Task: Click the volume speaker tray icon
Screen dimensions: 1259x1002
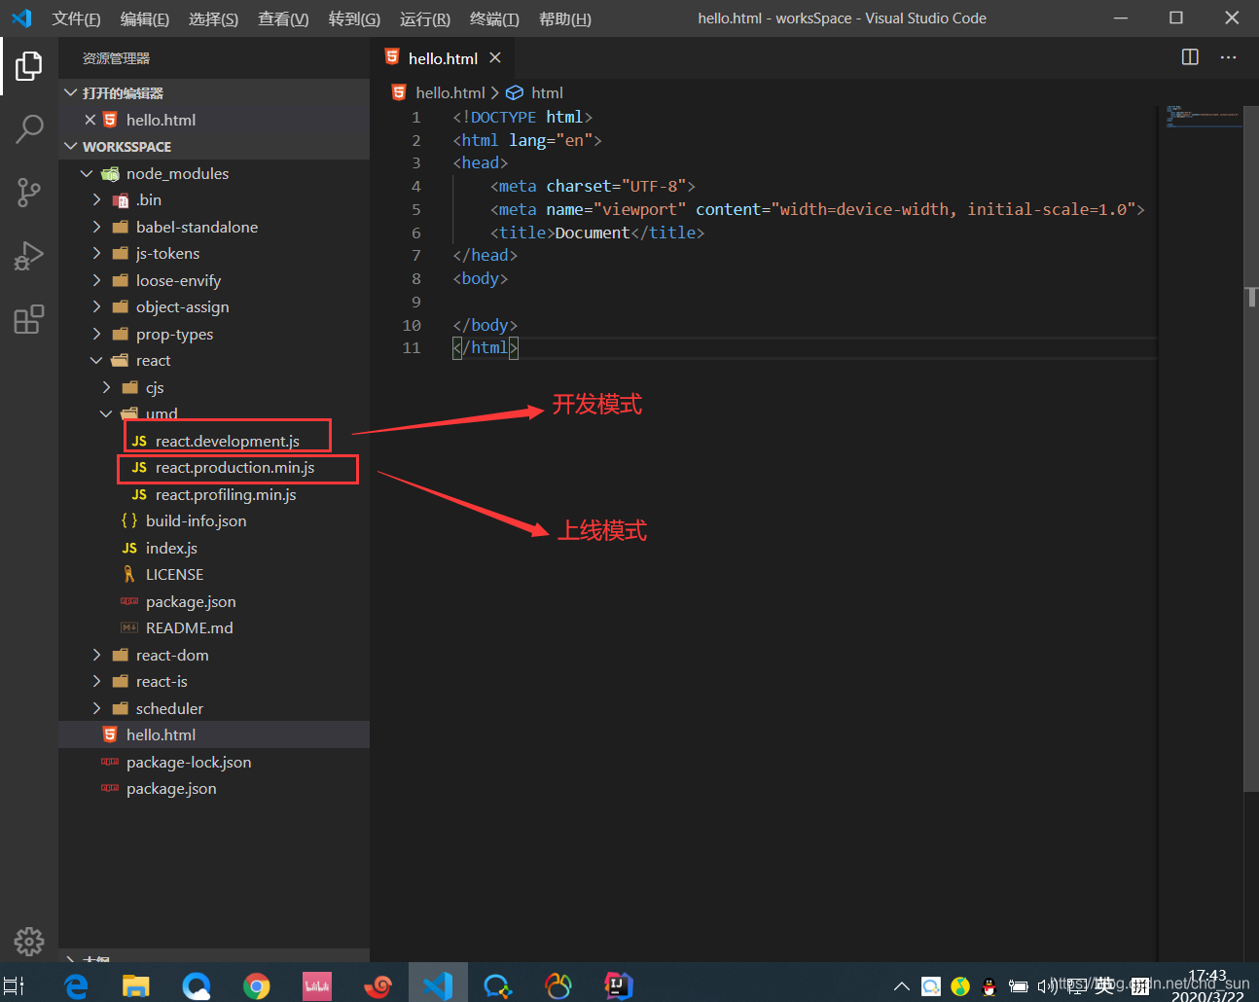Action: click(x=1047, y=986)
